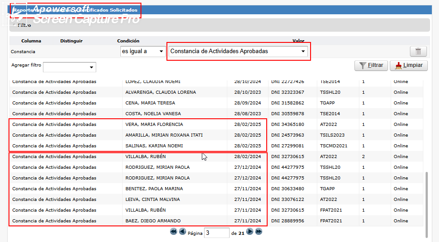Click the Limpiar button
The image size is (439, 242).
tap(409, 66)
